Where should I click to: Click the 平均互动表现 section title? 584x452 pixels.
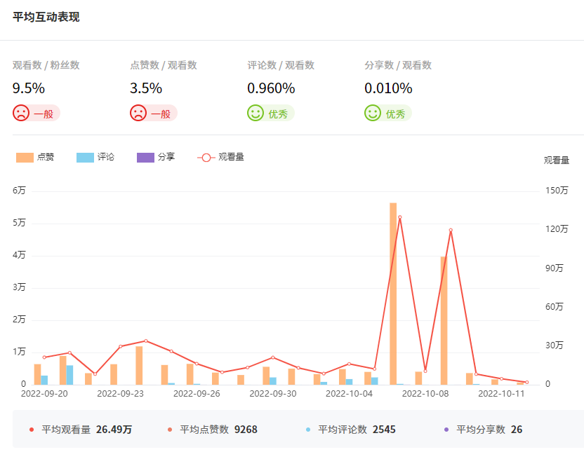(46, 17)
